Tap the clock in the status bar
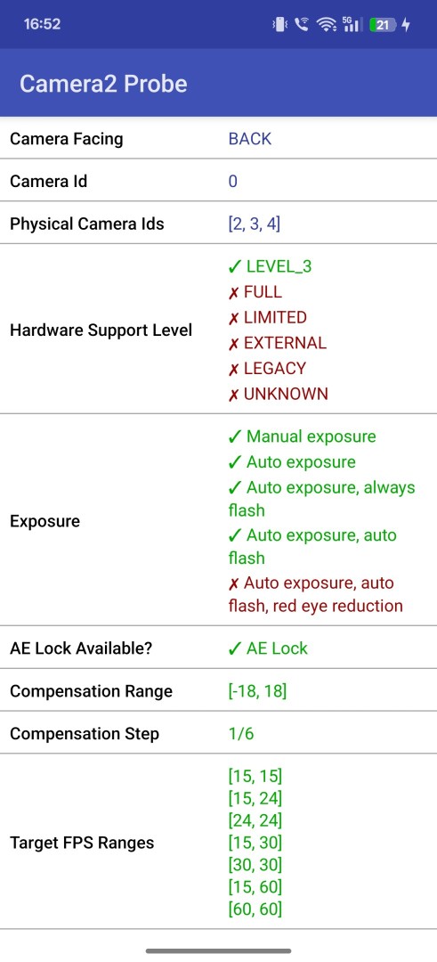The height and width of the screenshot is (962, 437). (43, 25)
